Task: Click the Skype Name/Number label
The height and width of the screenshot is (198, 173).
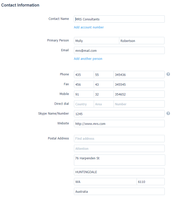Action: [54, 114]
